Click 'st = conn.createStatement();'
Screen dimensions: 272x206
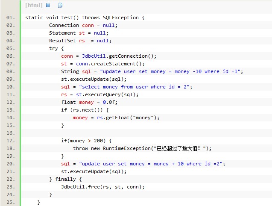102,64
